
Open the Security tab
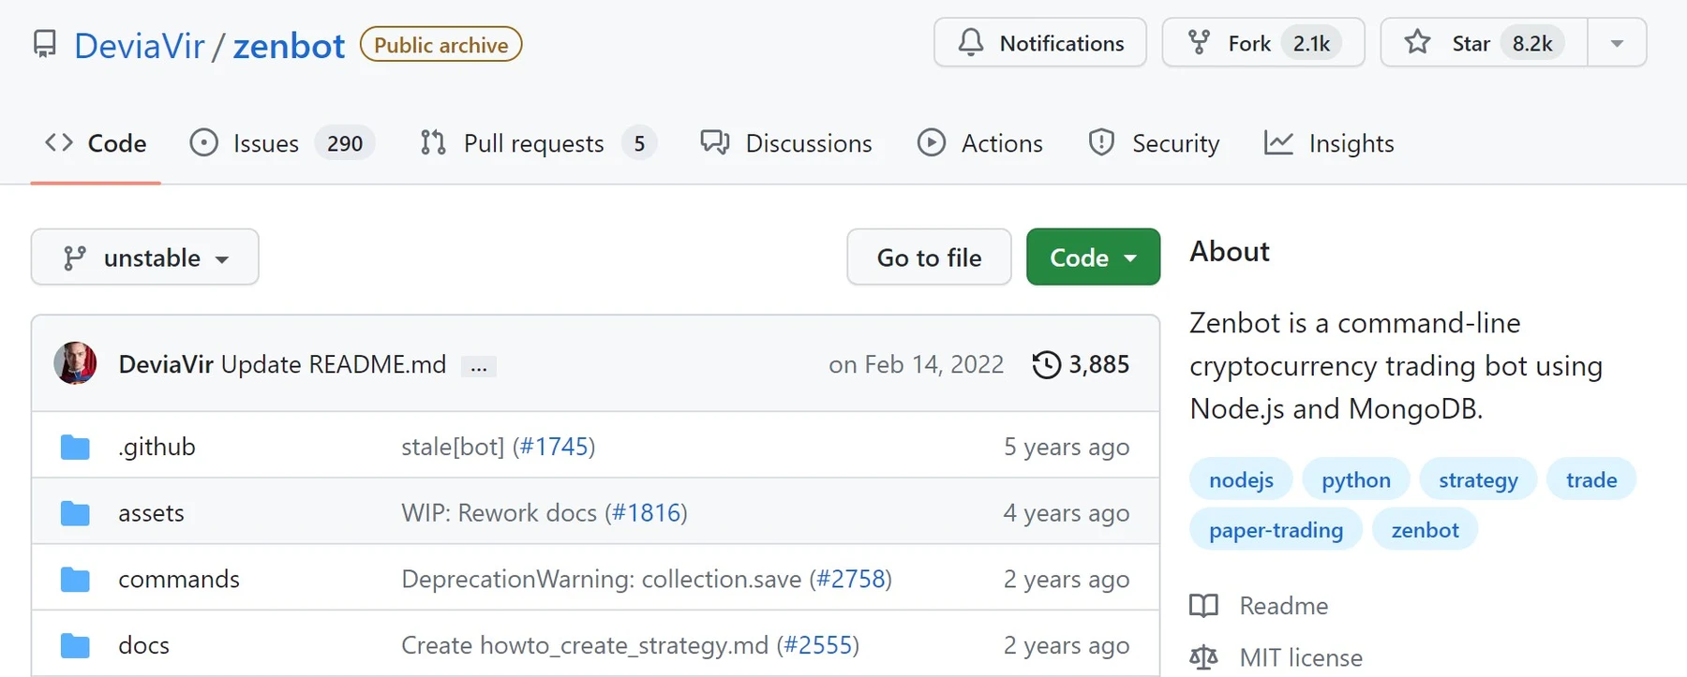[x=1154, y=143]
